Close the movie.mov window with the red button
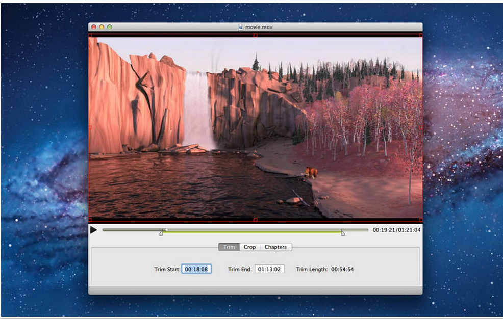503x319 pixels. coord(94,27)
